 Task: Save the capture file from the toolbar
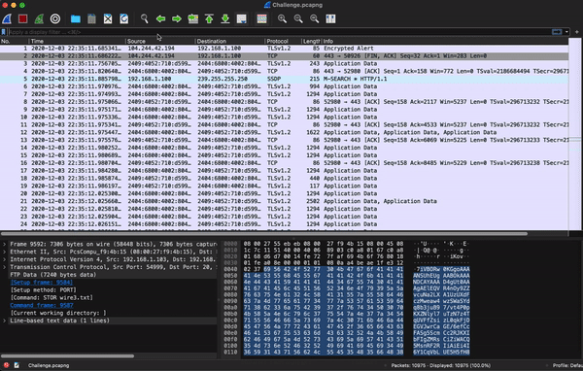coord(91,18)
